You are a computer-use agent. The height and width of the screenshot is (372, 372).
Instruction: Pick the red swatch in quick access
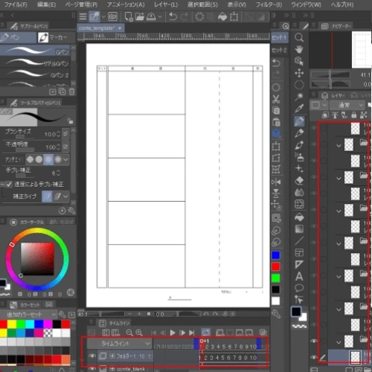tap(276, 266)
